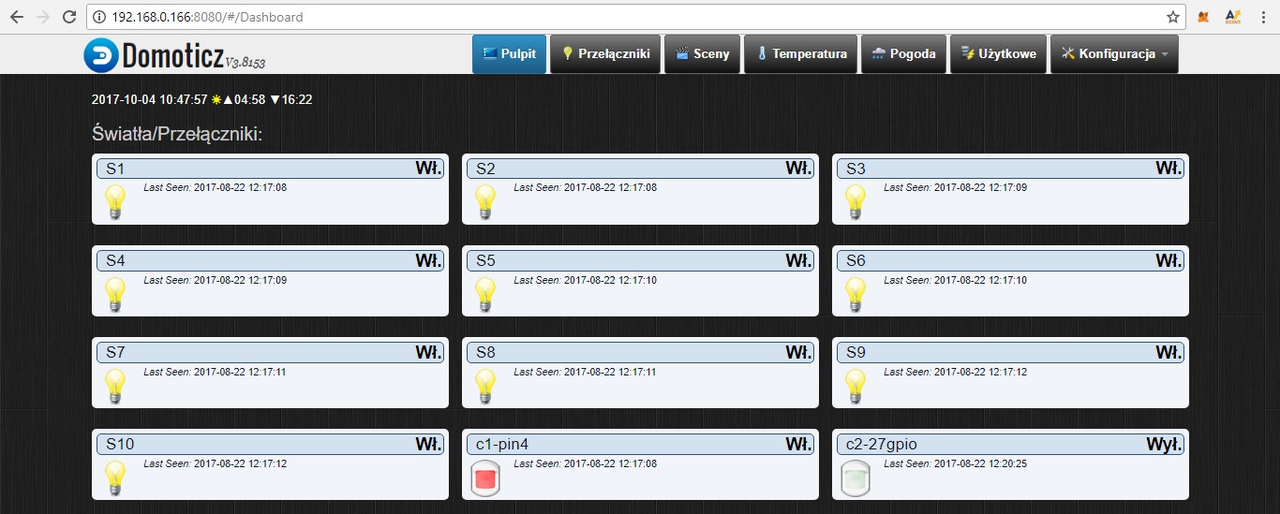Switch to the Temperatura tab

click(802, 54)
